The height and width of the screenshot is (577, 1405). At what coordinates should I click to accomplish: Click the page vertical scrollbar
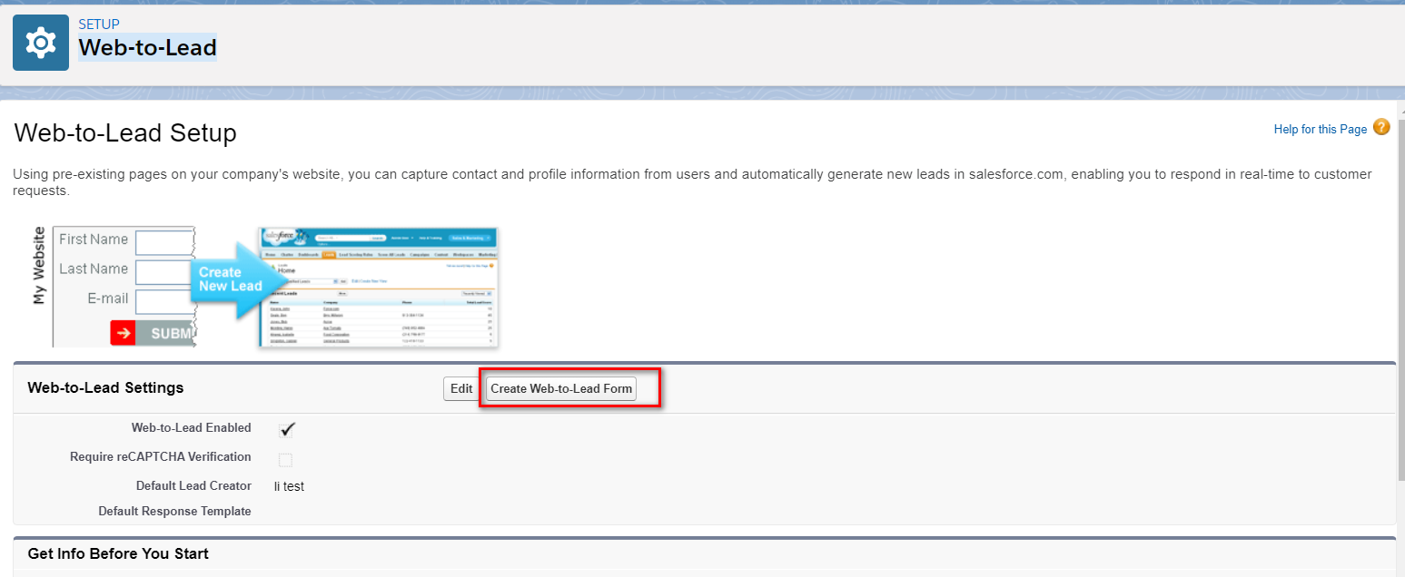pos(1400,299)
